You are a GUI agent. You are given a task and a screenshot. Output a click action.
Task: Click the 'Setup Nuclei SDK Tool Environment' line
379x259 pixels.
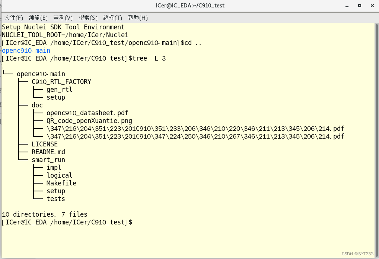point(63,27)
